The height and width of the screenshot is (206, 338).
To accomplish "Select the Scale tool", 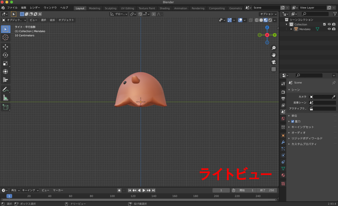I will click(5, 63).
